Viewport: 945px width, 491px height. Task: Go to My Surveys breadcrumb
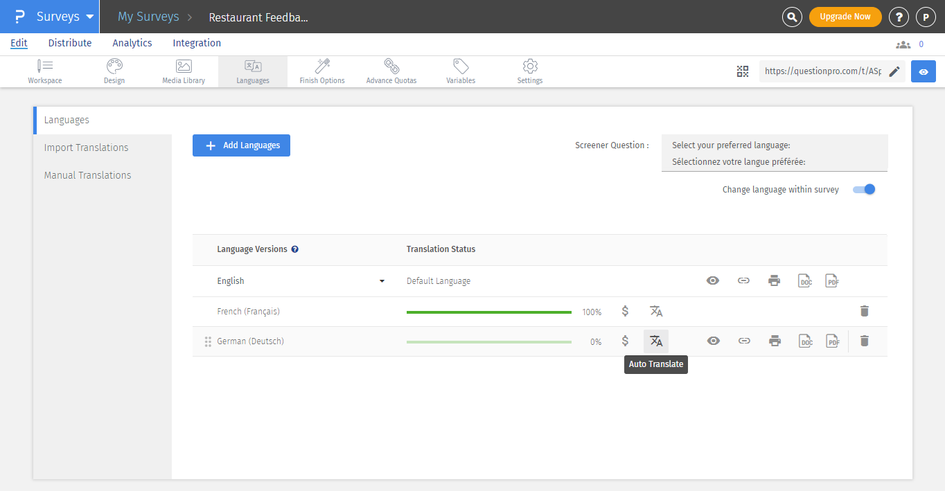pos(148,17)
